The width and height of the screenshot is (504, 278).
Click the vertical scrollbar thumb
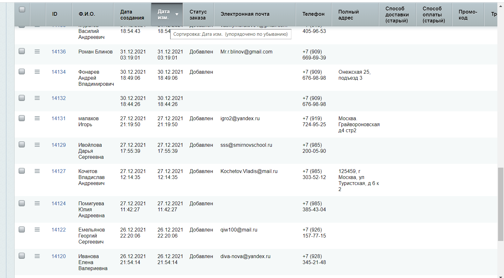501,204
